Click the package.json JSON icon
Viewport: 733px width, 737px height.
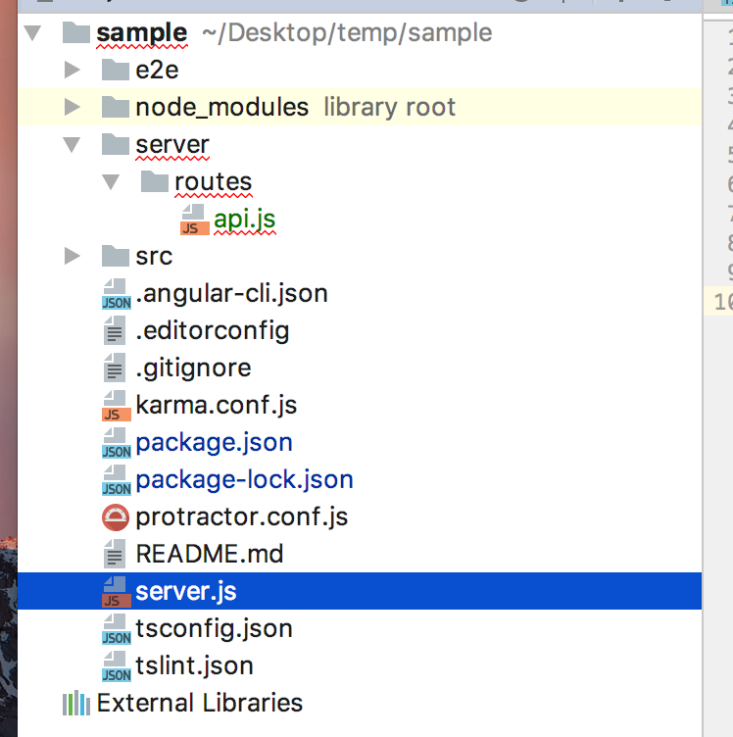(x=116, y=442)
